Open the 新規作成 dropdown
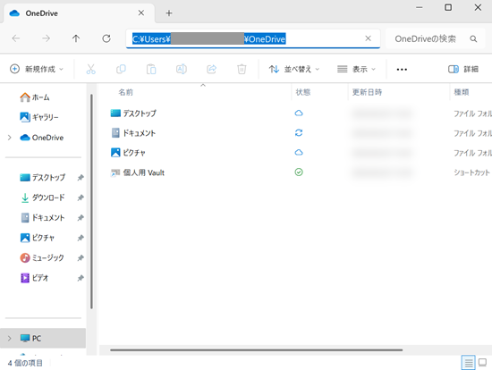Image resolution: width=492 pixels, height=370 pixels. point(37,69)
